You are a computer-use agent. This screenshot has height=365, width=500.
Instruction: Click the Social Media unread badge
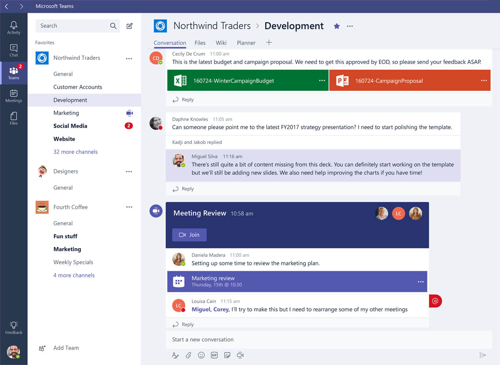point(129,126)
